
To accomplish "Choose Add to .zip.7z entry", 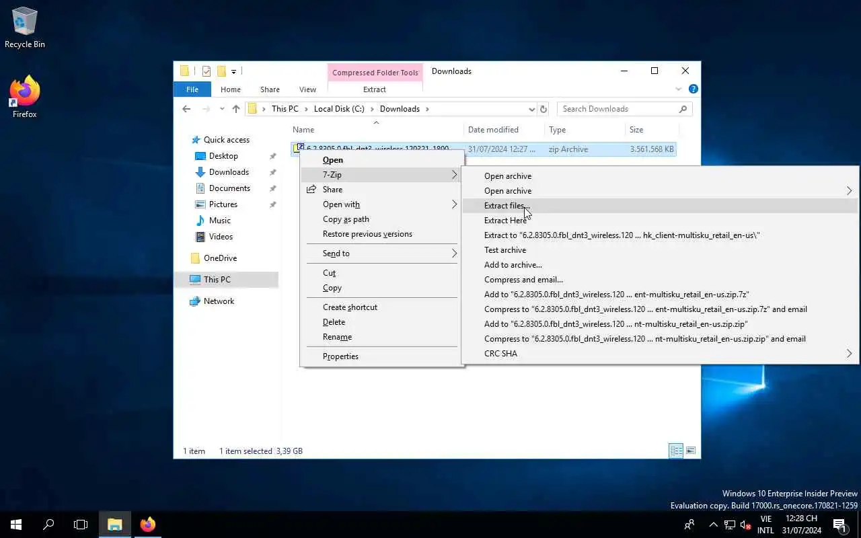I will click(x=660, y=295).
